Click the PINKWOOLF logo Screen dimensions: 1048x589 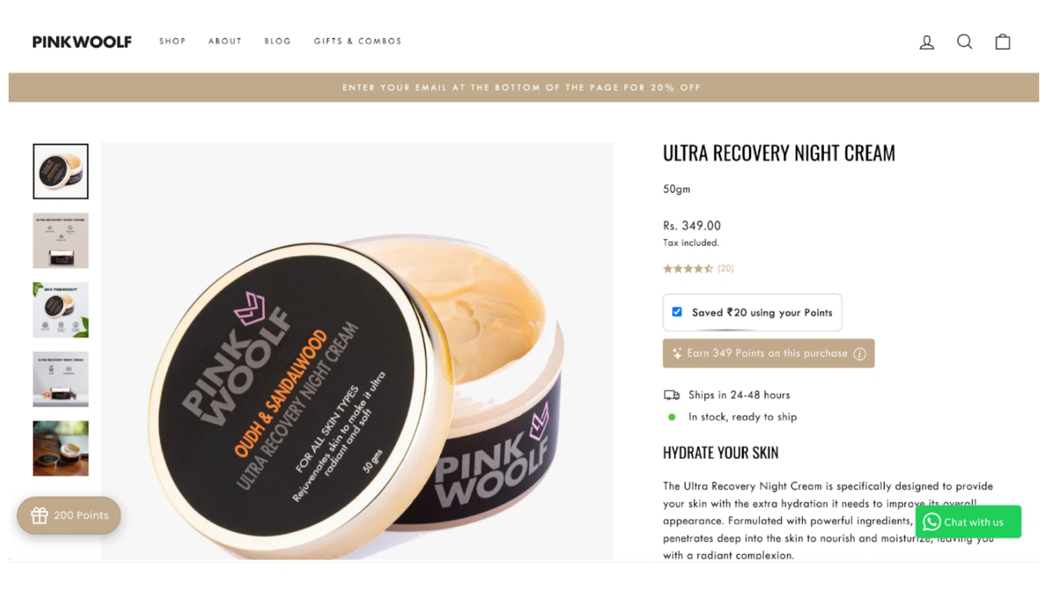82,42
